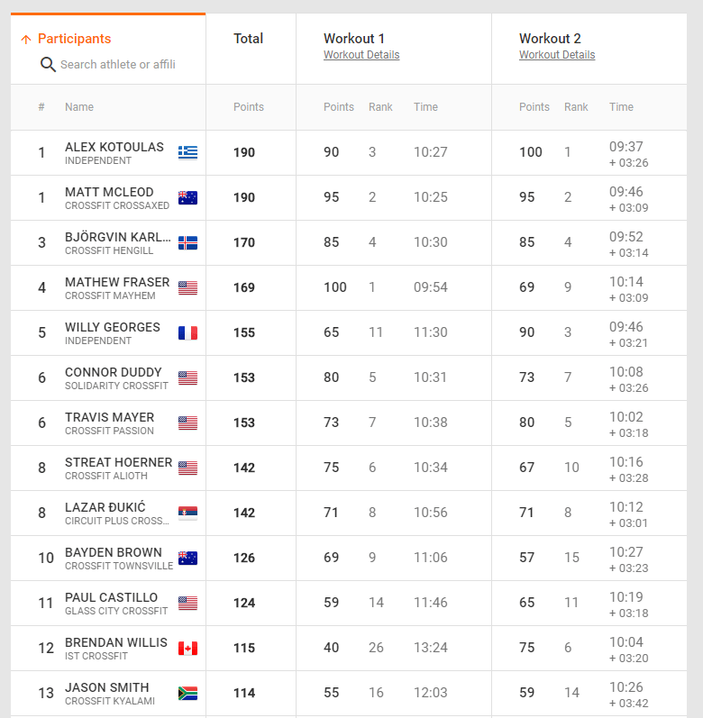Click Workout 2 Time column header

[621, 107]
